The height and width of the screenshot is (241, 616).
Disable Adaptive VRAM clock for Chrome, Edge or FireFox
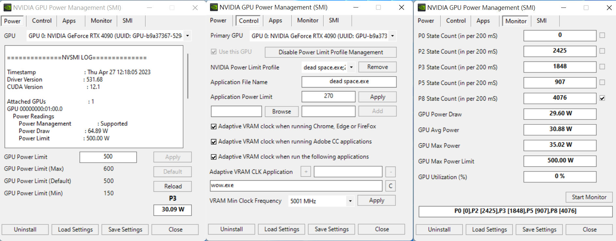click(x=214, y=127)
